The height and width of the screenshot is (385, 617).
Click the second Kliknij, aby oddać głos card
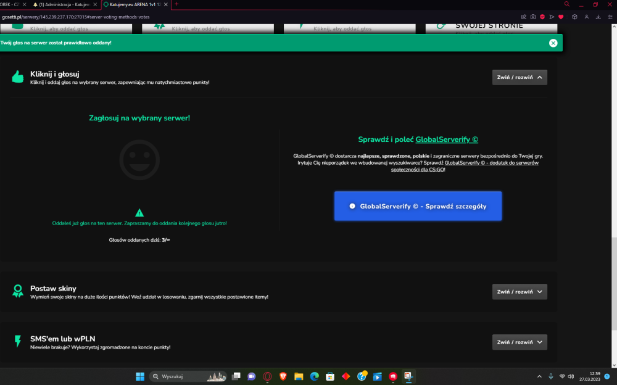point(208,28)
